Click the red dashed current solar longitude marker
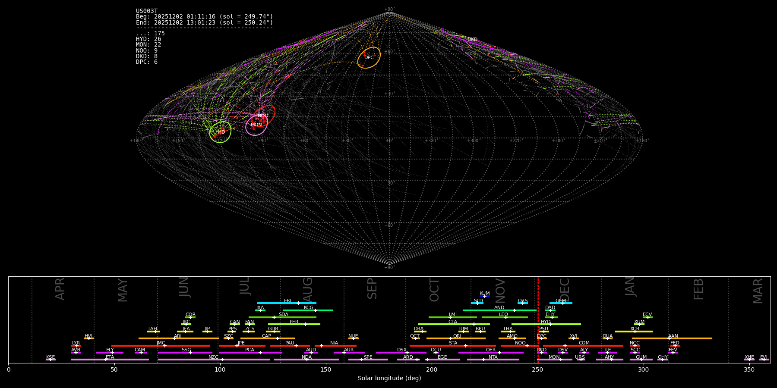This screenshot has height=388, width=777. tap(538, 319)
